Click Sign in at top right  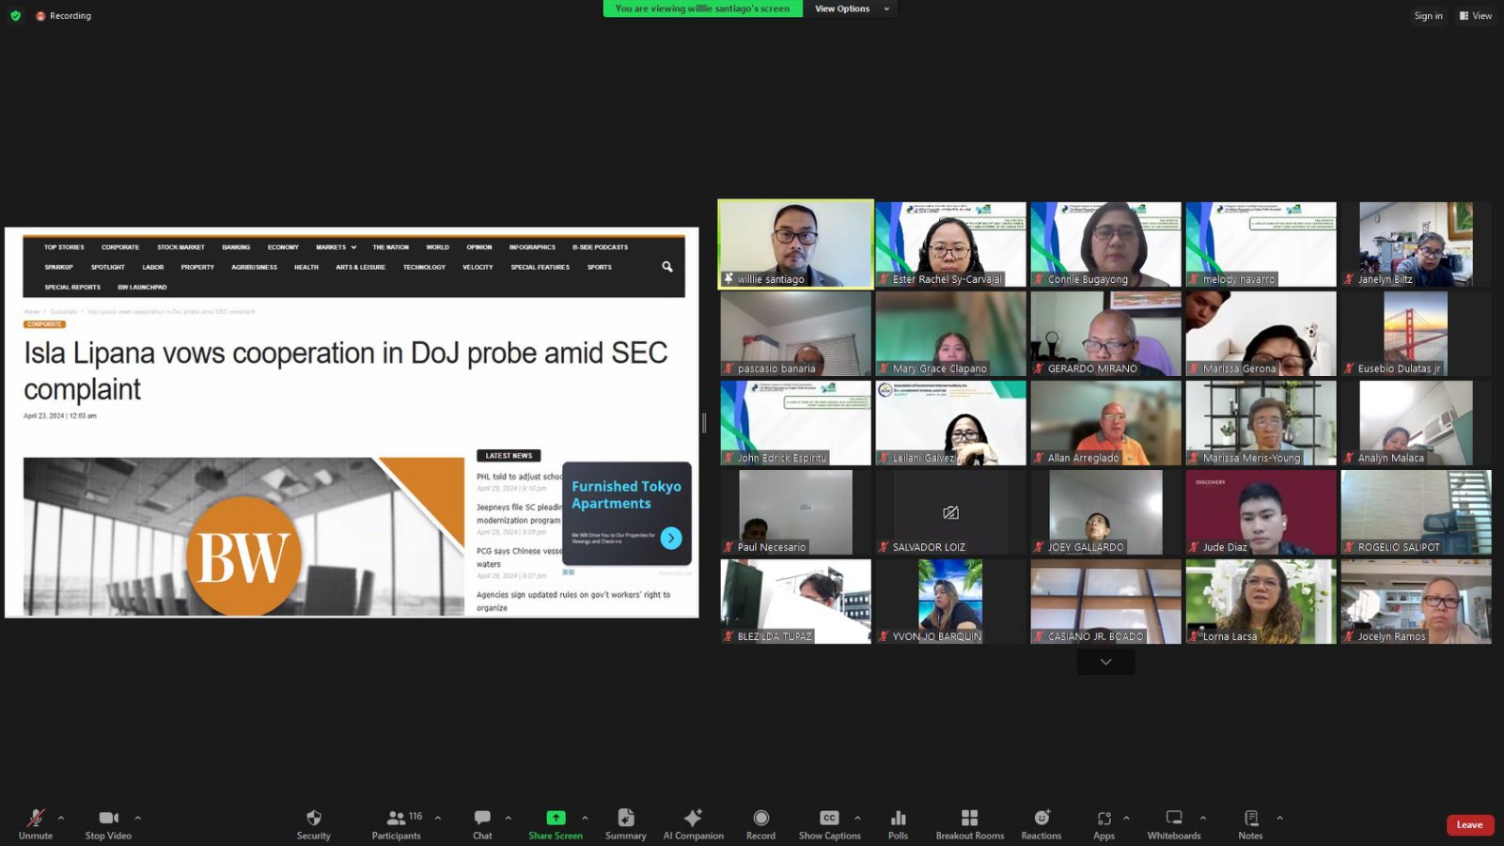coord(1428,16)
